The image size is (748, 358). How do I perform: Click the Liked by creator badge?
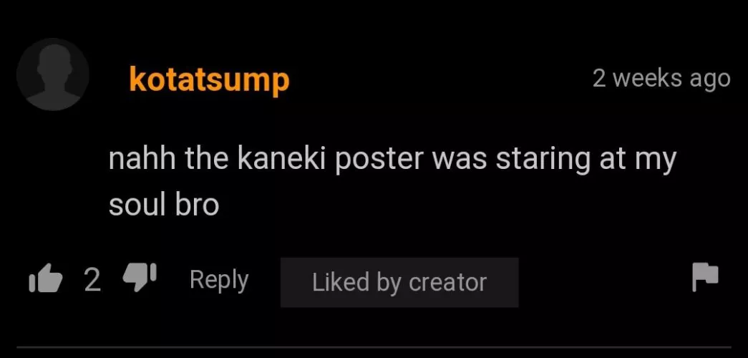pyautogui.click(x=399, y=282)
